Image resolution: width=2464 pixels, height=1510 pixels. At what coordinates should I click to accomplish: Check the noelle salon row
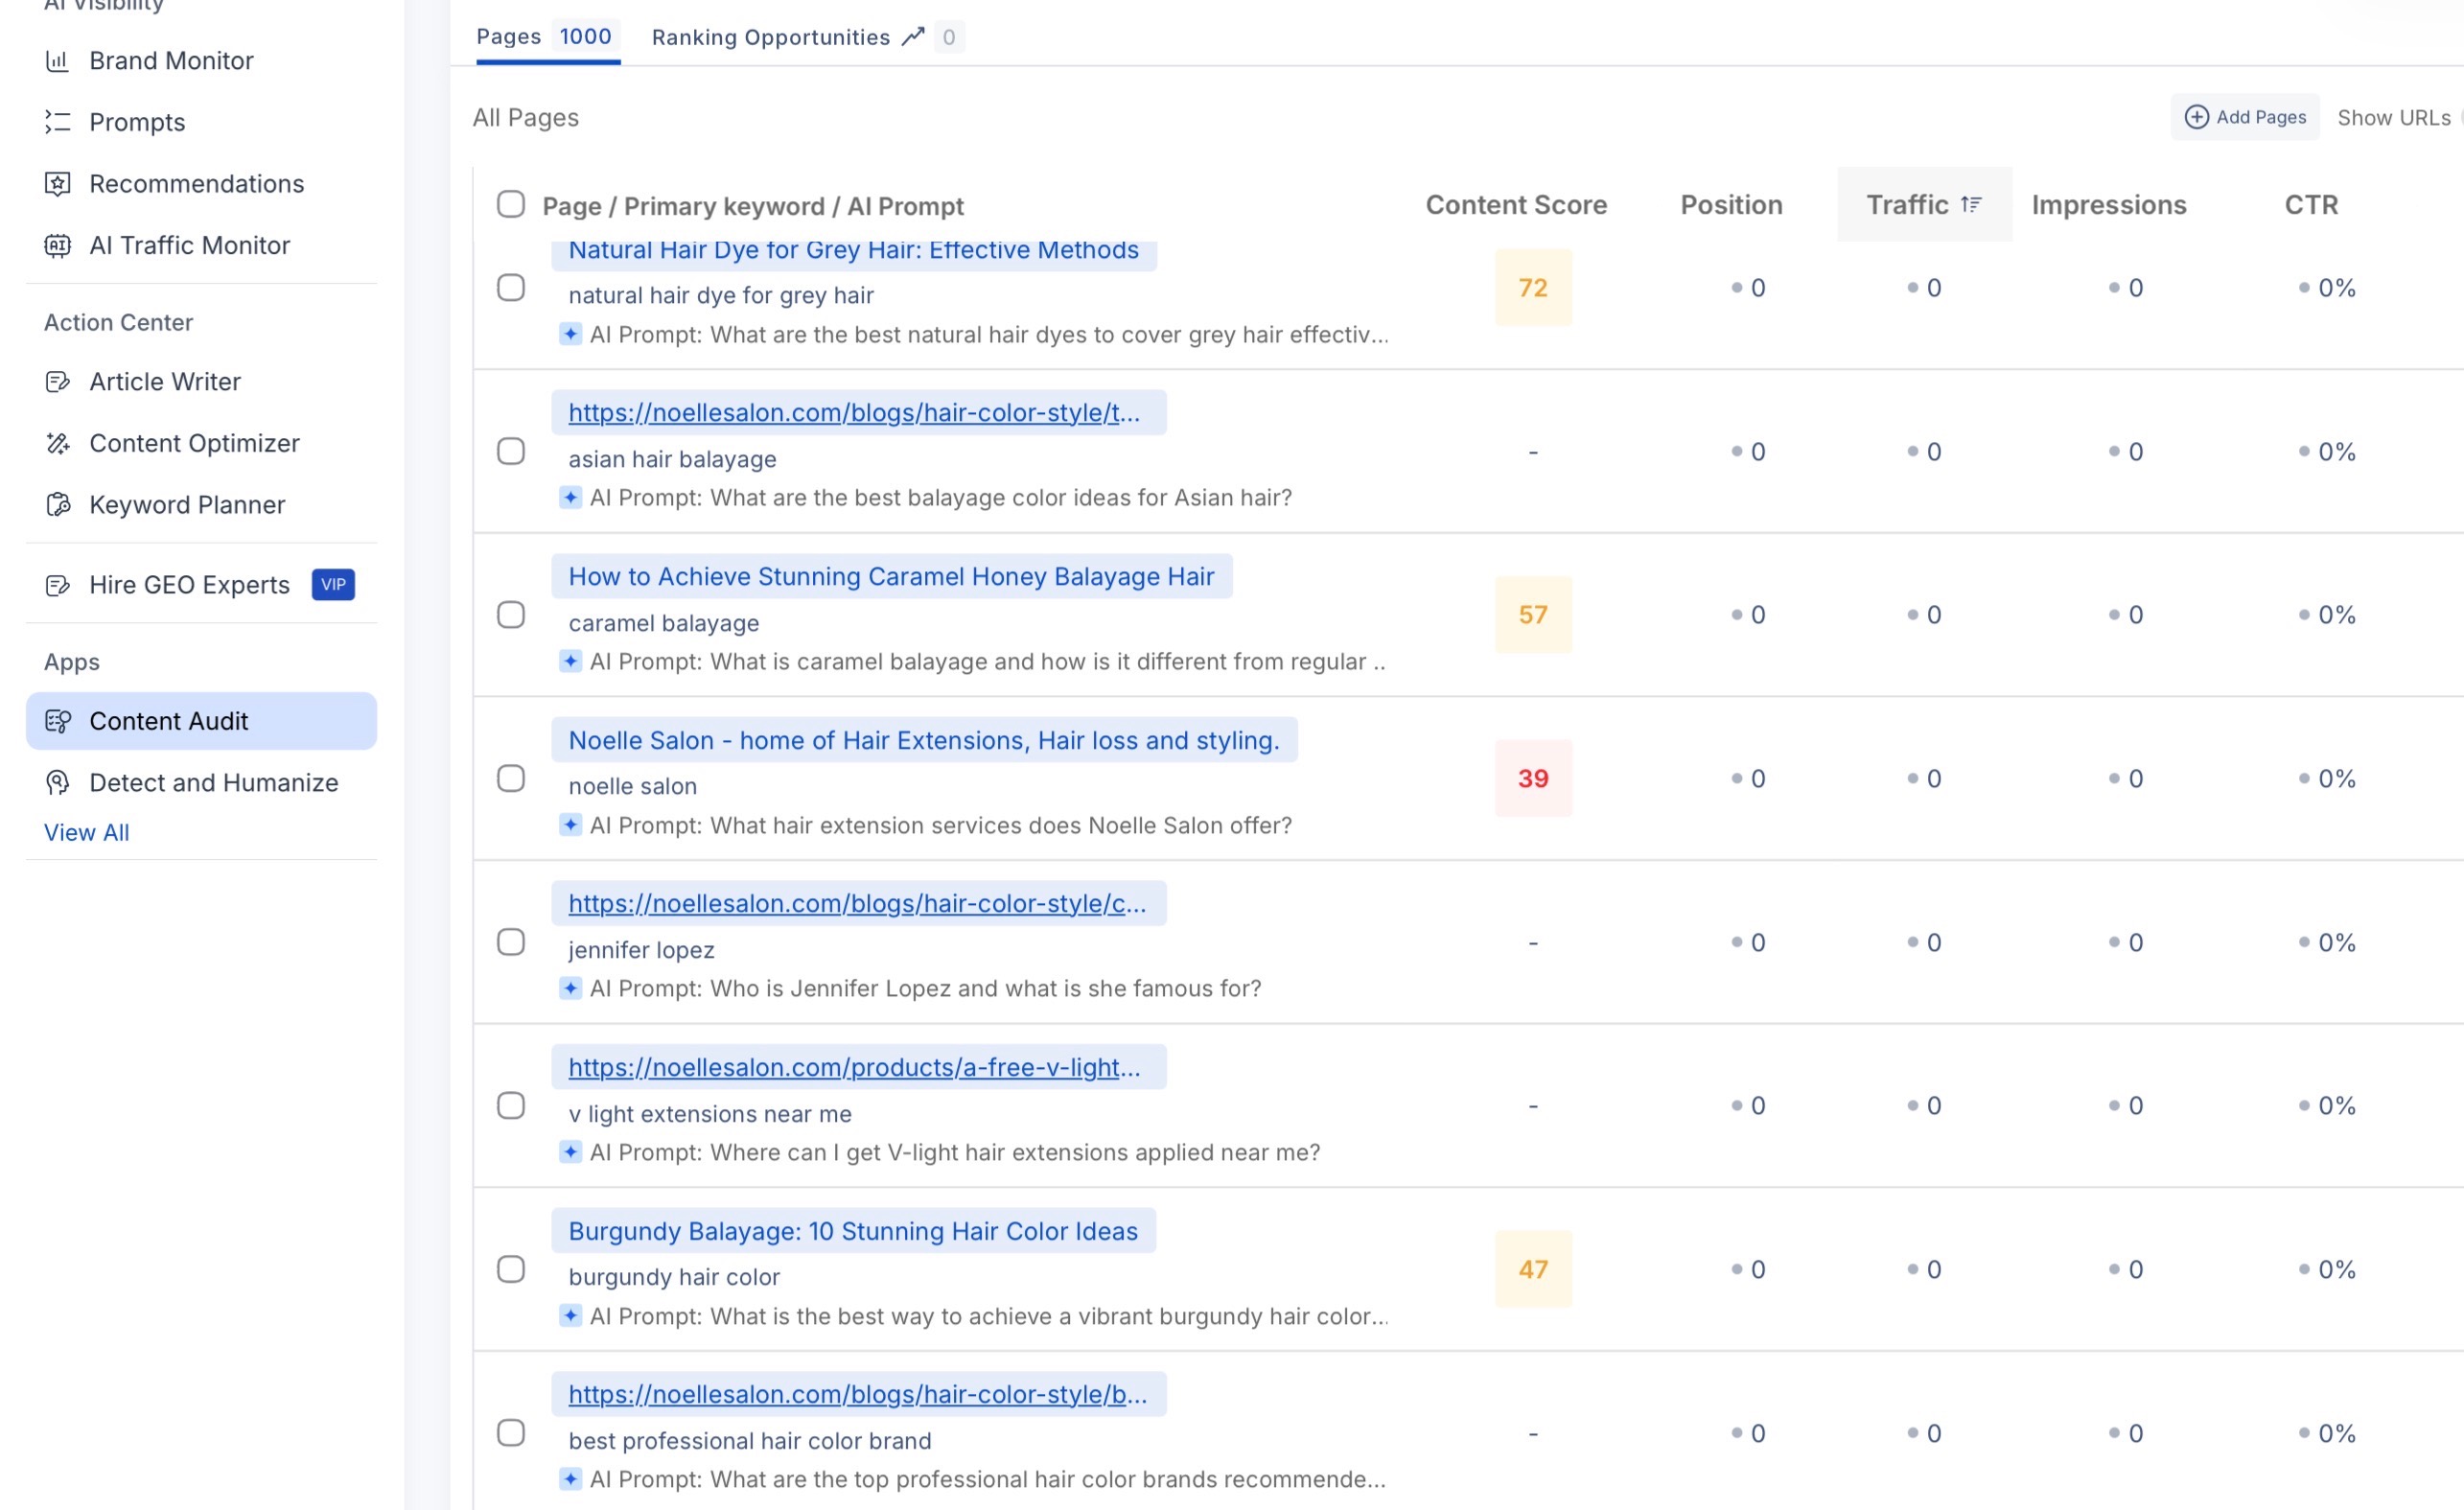pos(511,779)
